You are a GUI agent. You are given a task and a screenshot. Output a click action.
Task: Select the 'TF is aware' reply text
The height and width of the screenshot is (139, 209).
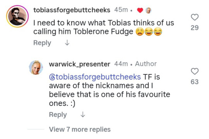tap(110, 90)
